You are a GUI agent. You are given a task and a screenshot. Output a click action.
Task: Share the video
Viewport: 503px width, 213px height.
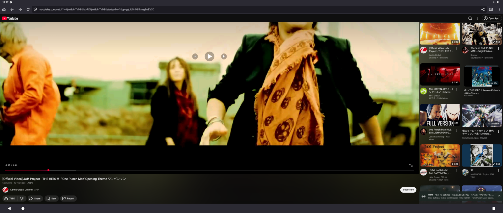tap(35, 198)
